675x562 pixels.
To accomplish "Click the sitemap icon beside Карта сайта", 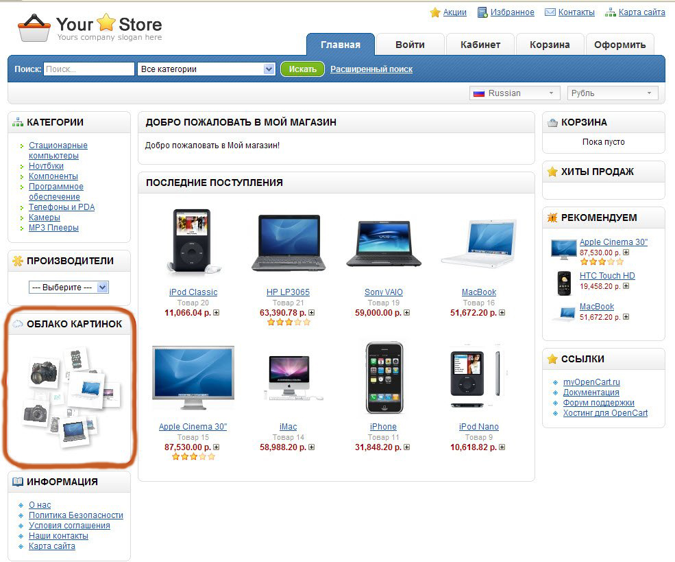I will pyautogui.click(x=611, y=12).
